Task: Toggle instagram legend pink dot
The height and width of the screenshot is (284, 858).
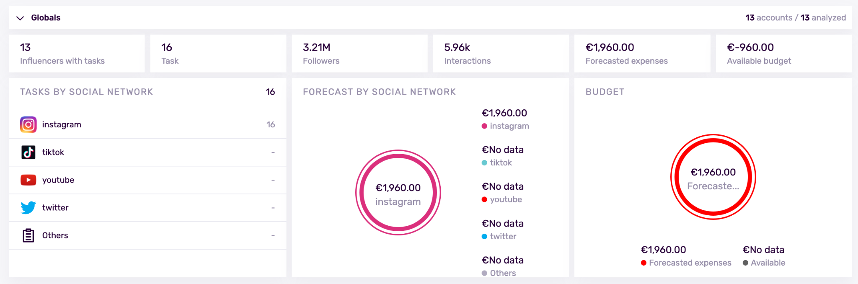Action: point(484,126)
